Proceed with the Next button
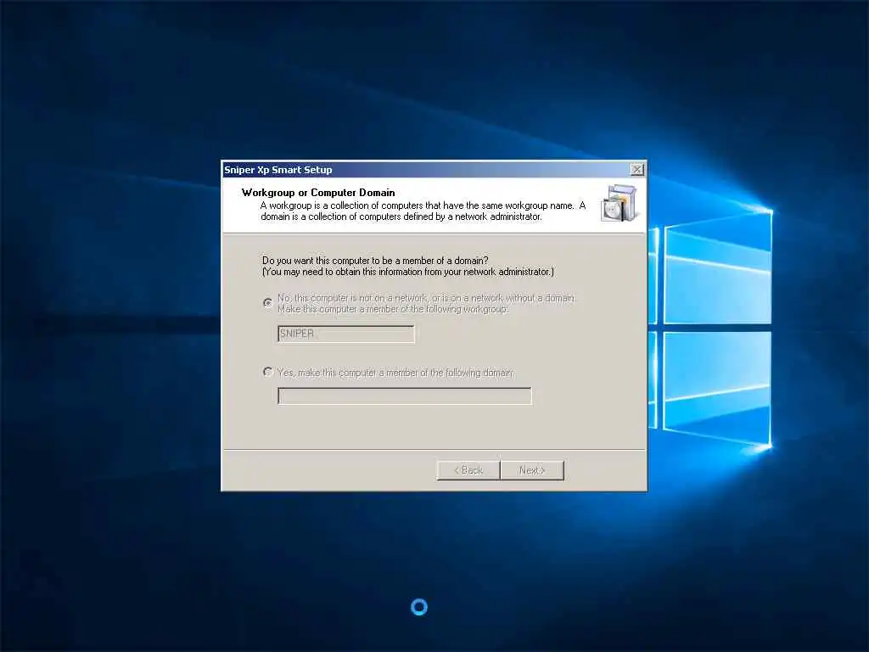This screenshot has height=652, width=869. [532, 470]
